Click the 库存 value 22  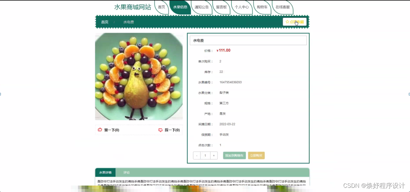click(x=221, y=72)
